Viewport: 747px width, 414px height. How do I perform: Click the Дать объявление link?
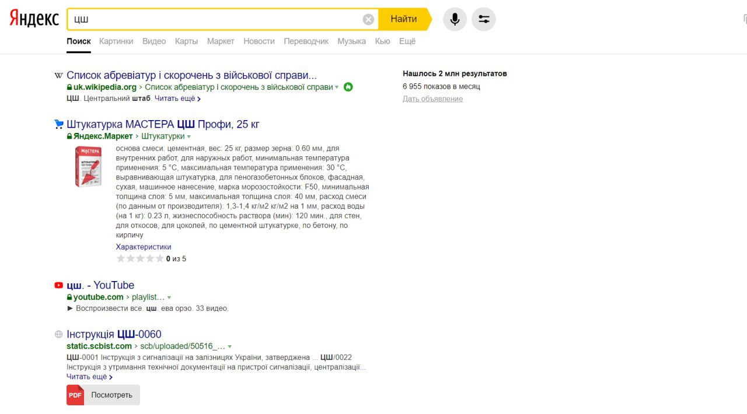click(432, 99)
